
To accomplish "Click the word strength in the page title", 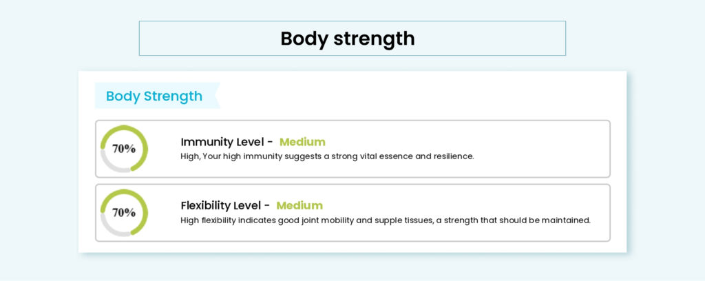I will [374, 39].
